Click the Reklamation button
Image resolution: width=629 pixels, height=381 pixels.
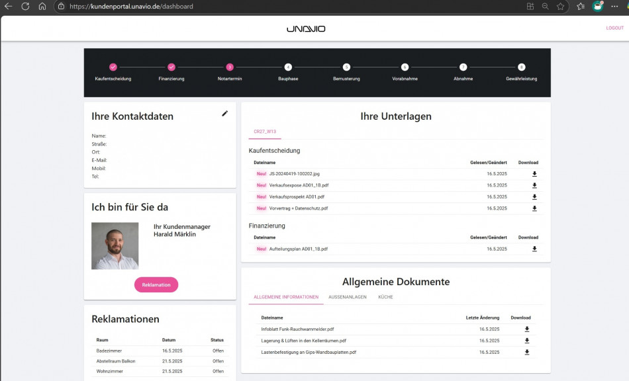click(156, 284)
